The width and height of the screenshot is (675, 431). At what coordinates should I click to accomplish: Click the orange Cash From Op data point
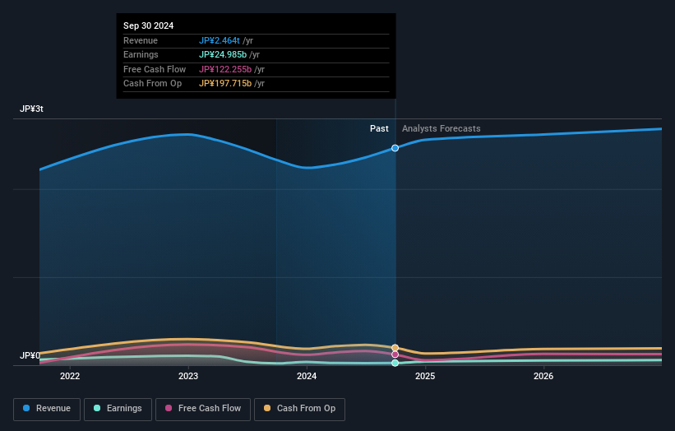[395, 348]
